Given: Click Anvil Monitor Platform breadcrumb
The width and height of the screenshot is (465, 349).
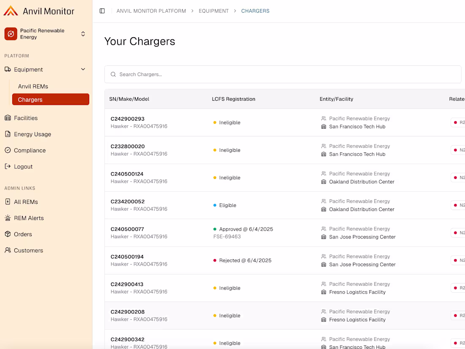Looking at the screenshot, I should (x=151, y=11).
